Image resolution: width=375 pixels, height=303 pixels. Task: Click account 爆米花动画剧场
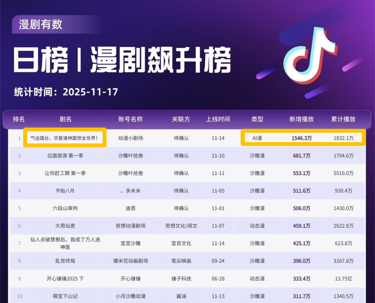[x=130, y=261]
